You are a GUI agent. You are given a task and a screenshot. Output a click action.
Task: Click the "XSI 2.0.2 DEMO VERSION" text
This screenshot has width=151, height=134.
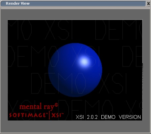pyautogui.click(x=108, y=117)
